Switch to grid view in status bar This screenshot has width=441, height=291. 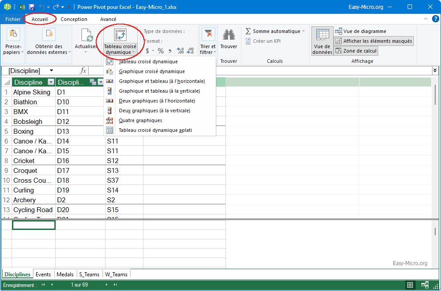tap(410, 285)
